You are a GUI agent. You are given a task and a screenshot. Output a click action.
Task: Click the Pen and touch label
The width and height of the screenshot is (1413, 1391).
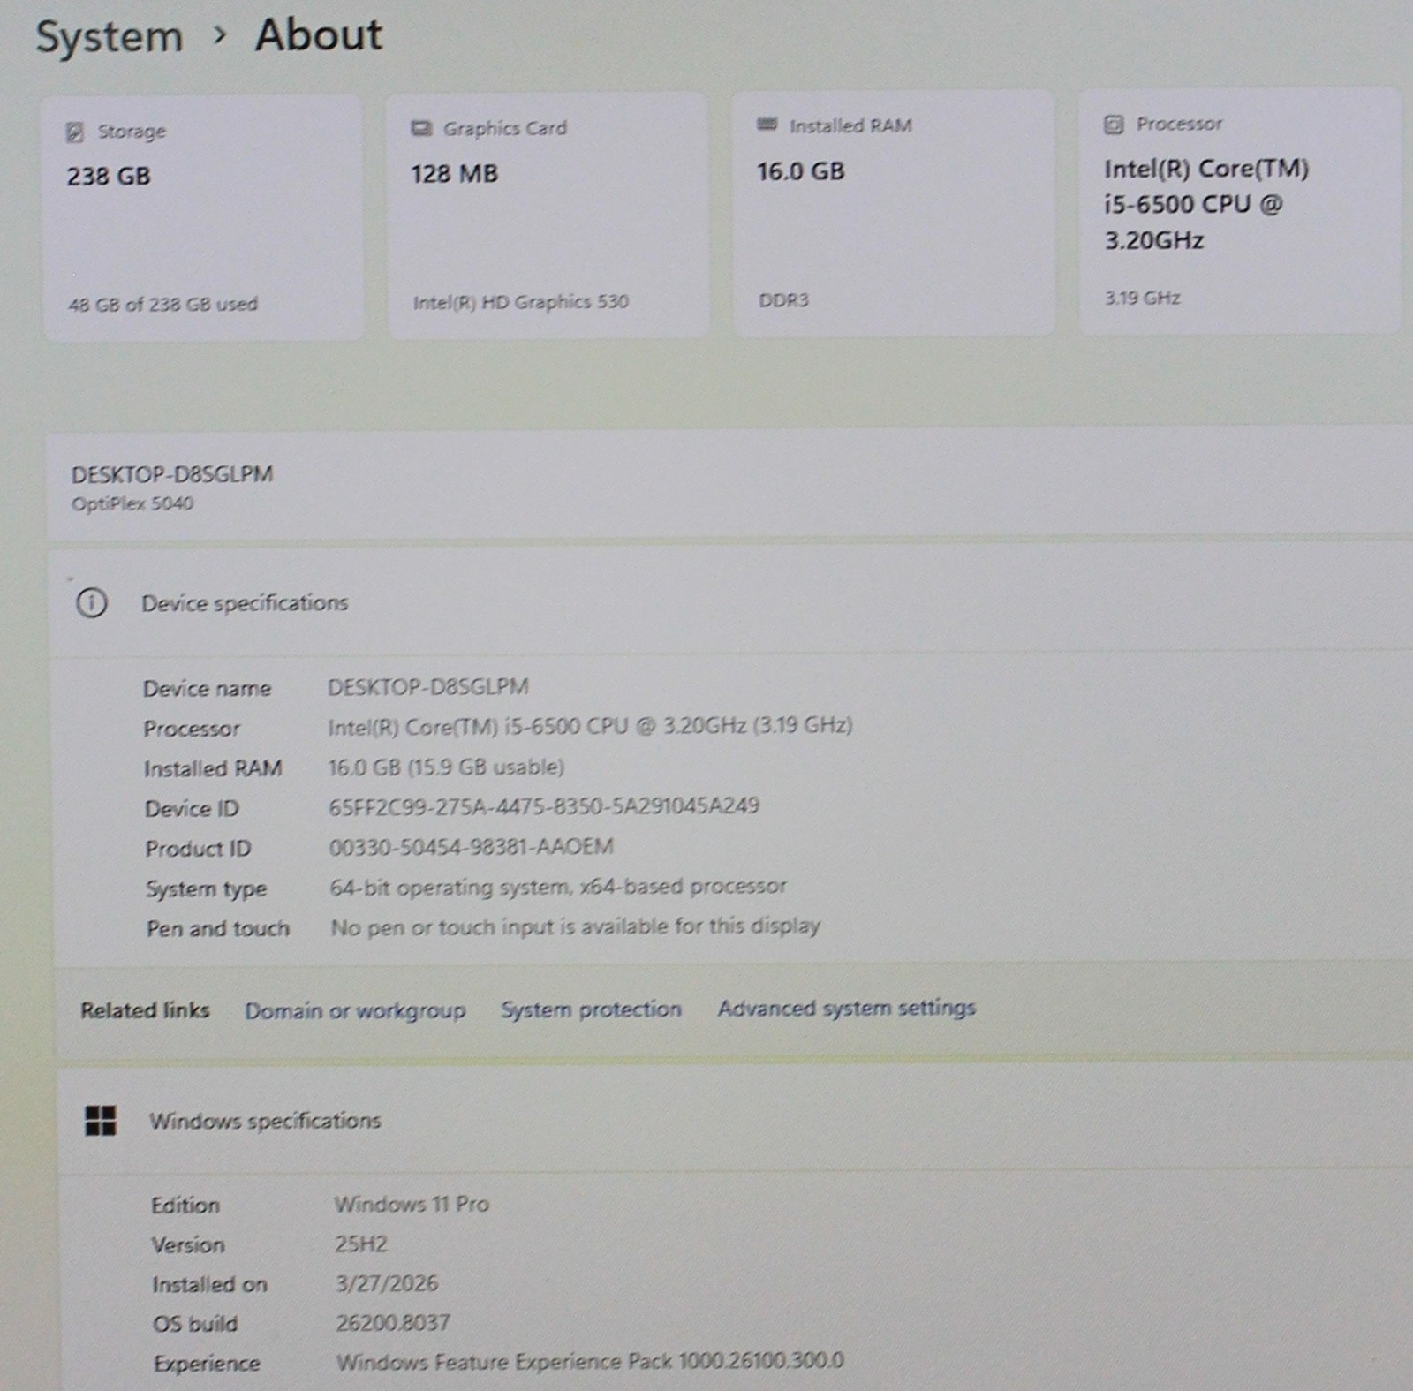218,929
